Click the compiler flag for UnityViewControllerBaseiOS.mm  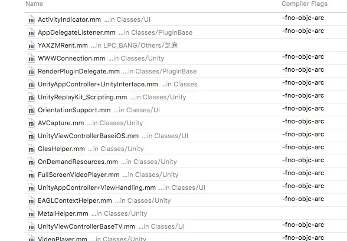coord(303,134)
